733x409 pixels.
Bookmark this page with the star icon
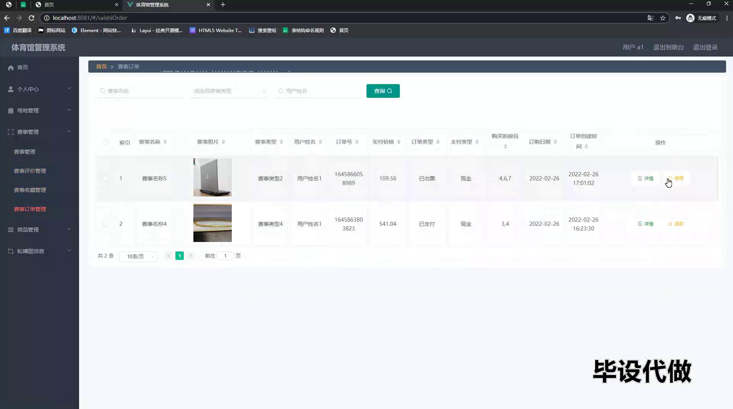tap(663, 18)
